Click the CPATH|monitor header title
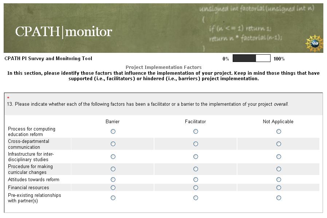The height and width of the screenshot is (218, 327). (x=64, y=32)
